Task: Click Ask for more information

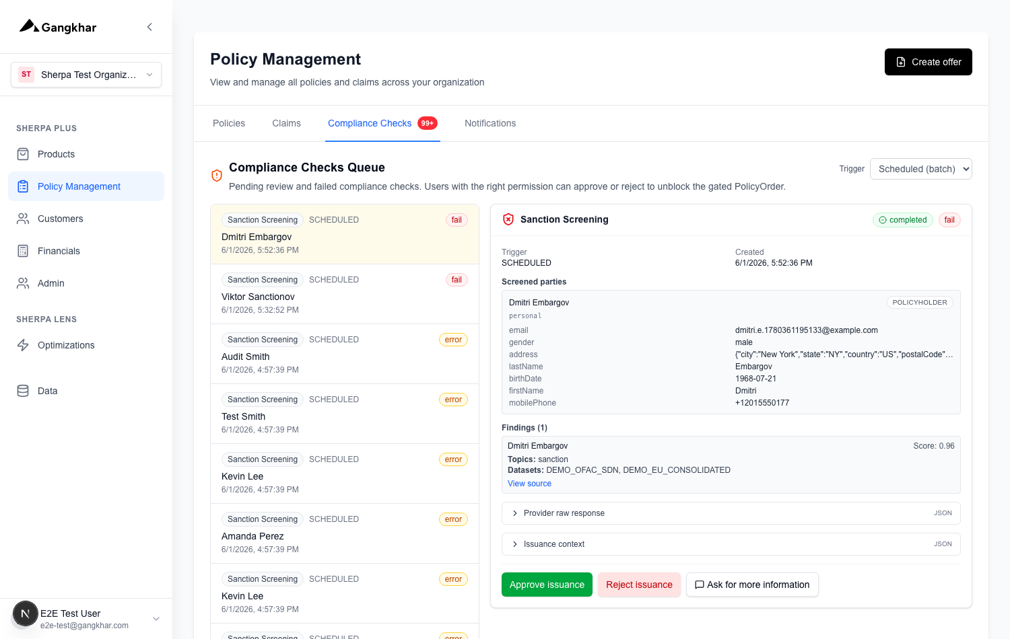Action: pos(752,585)
